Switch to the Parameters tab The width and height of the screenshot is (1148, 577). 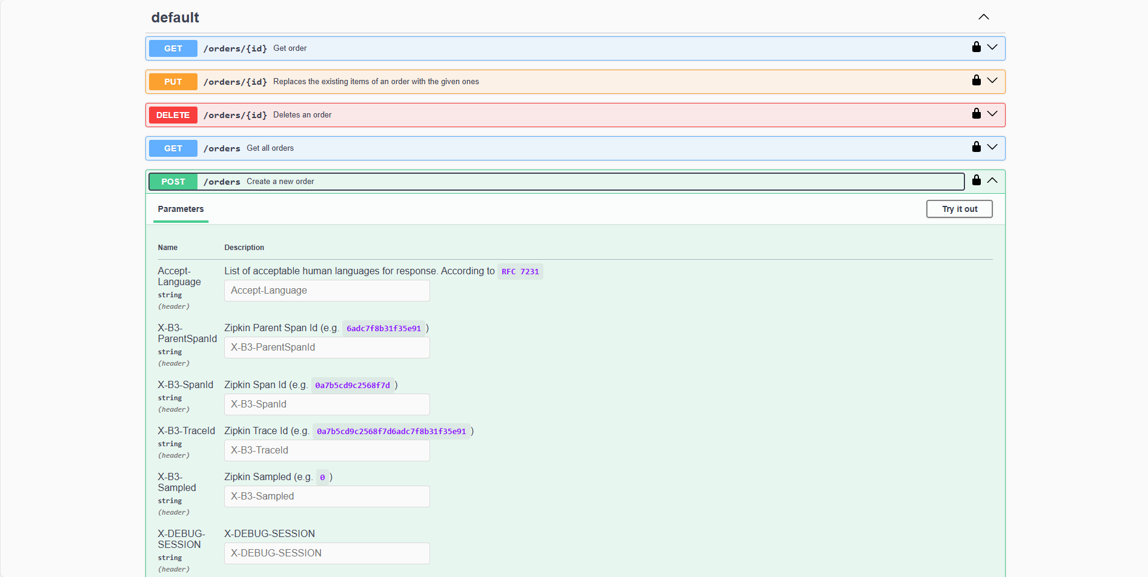[180, 209]
